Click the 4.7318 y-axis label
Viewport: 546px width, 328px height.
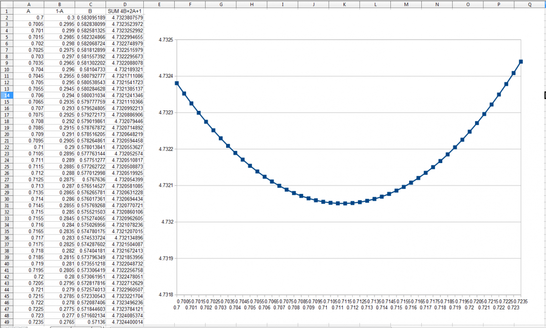point(166,295)
